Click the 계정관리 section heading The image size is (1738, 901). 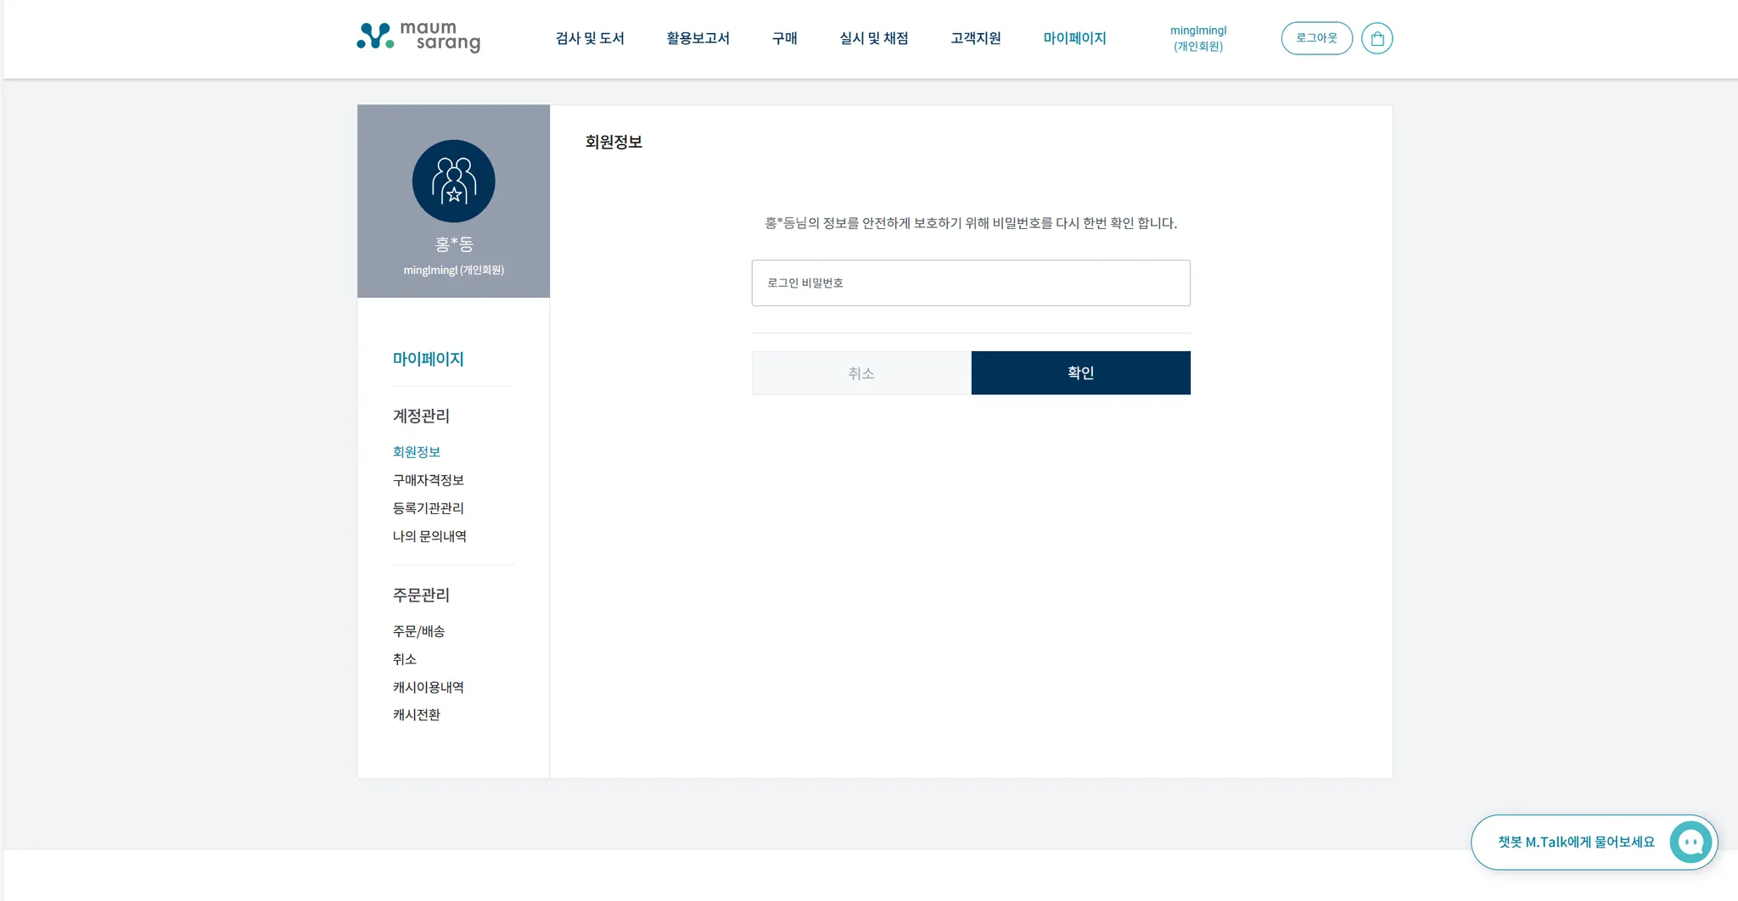pos(422,416)
